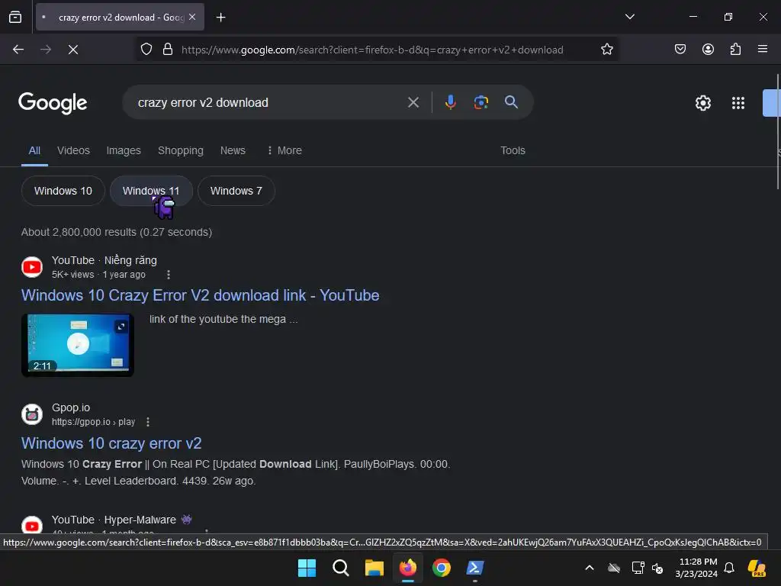This screenshot has height=586, width=781.
Task: Open Google apps grid
Action: (738, 103)
